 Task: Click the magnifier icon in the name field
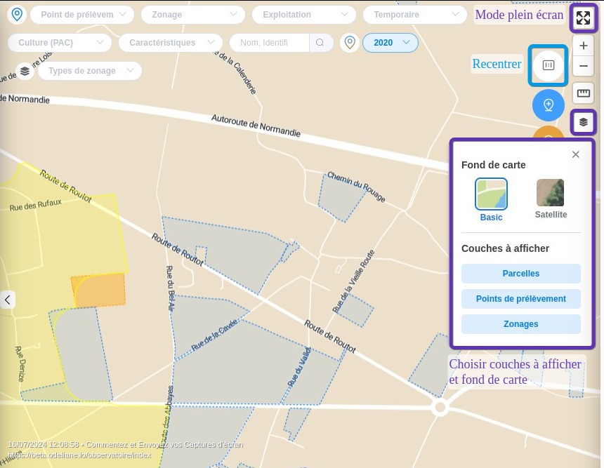click(x=320, y=43)
